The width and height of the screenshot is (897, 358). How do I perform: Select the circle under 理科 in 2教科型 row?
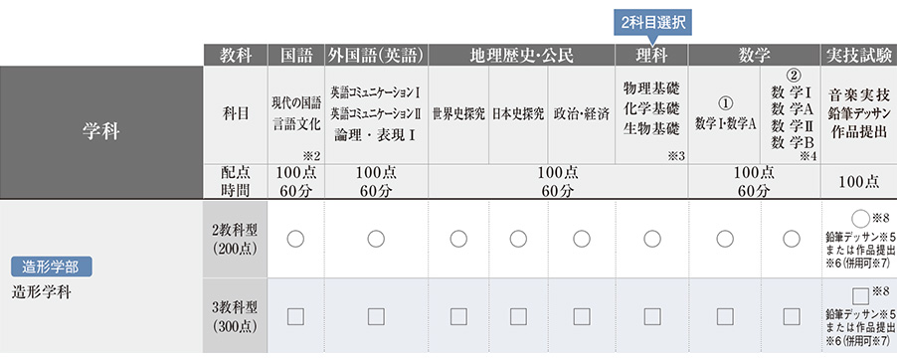point(652,239)
